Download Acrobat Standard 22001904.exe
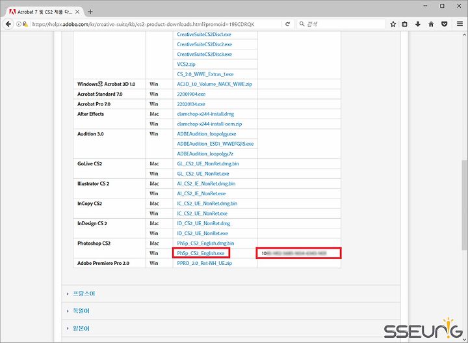The image size is (468, 343). point(191,94)
